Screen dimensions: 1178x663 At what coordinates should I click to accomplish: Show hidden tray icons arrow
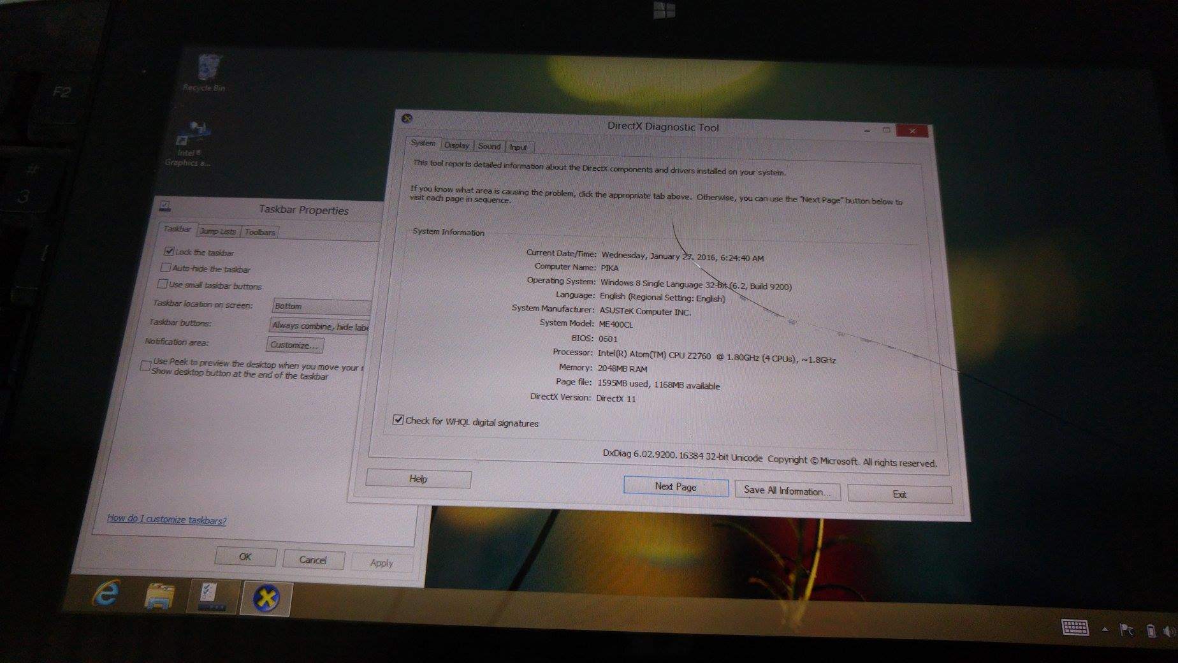click(x=1105, y=629)
